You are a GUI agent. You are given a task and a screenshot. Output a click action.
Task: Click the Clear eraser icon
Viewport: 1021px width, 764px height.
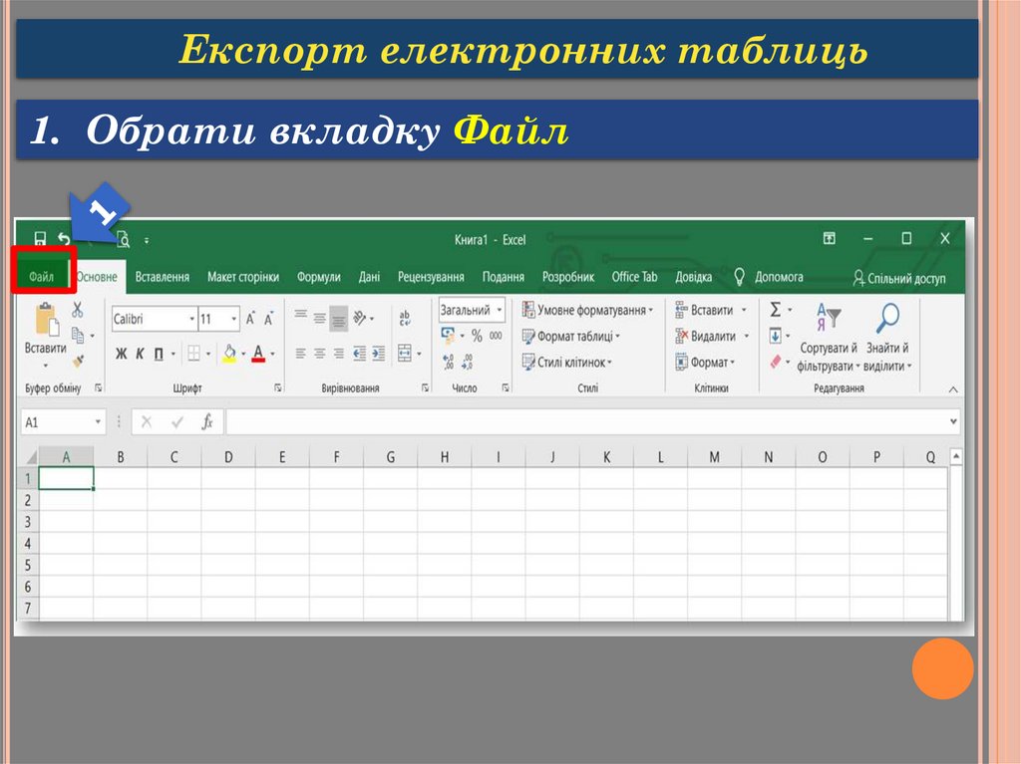(x=776, y=362)
